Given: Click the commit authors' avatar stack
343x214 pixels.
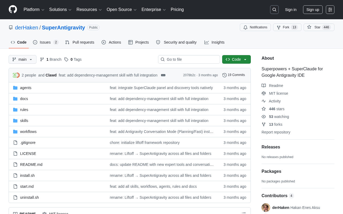Looking at the screenshot, I should tap(16, 75).
